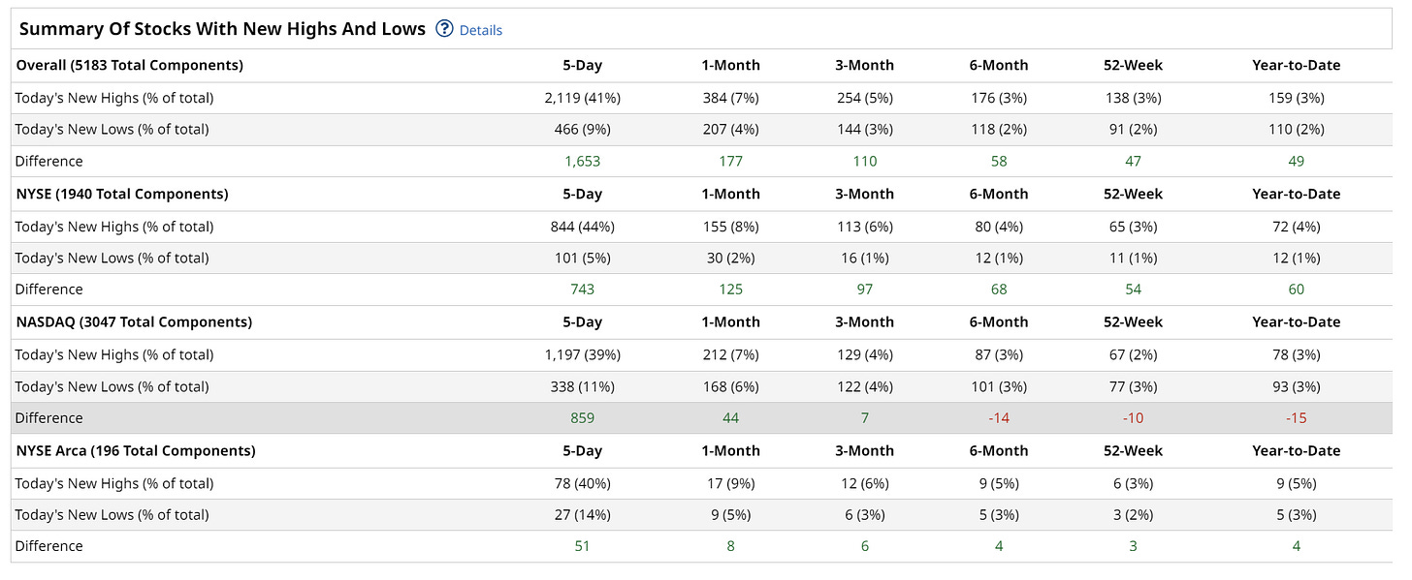Click Overall 52-Week new highs 138 (3%)
1412x580 pixels.
point(1133,98)
